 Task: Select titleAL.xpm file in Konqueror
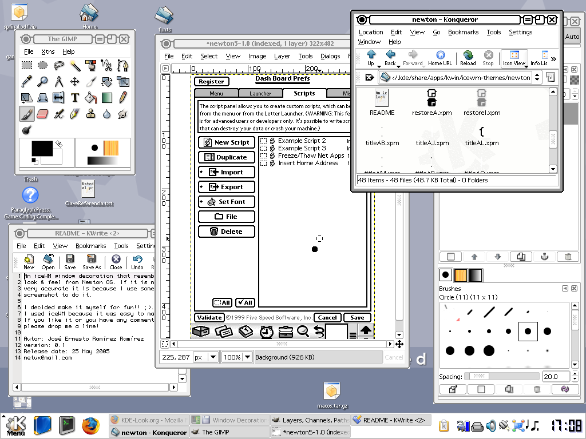(x=482, y=136)
